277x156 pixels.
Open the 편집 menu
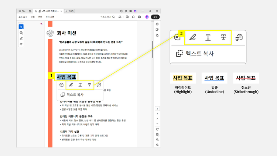tap(33, 17)
